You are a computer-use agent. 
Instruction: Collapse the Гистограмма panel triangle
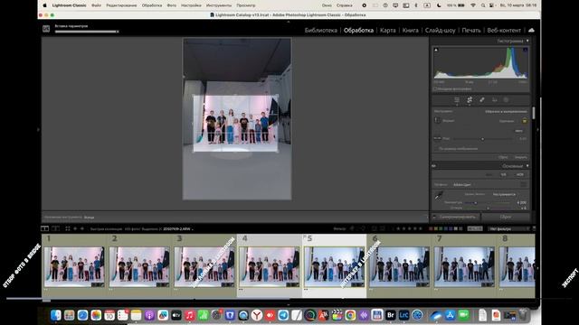point(527,41)
